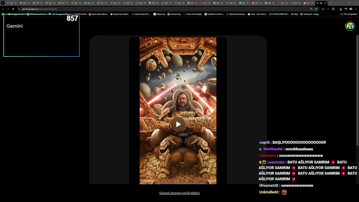Switch to the 'Jah' YouTube tab
Image resolution: width=359 pixels, height=202 pixels.
point(282,3)
